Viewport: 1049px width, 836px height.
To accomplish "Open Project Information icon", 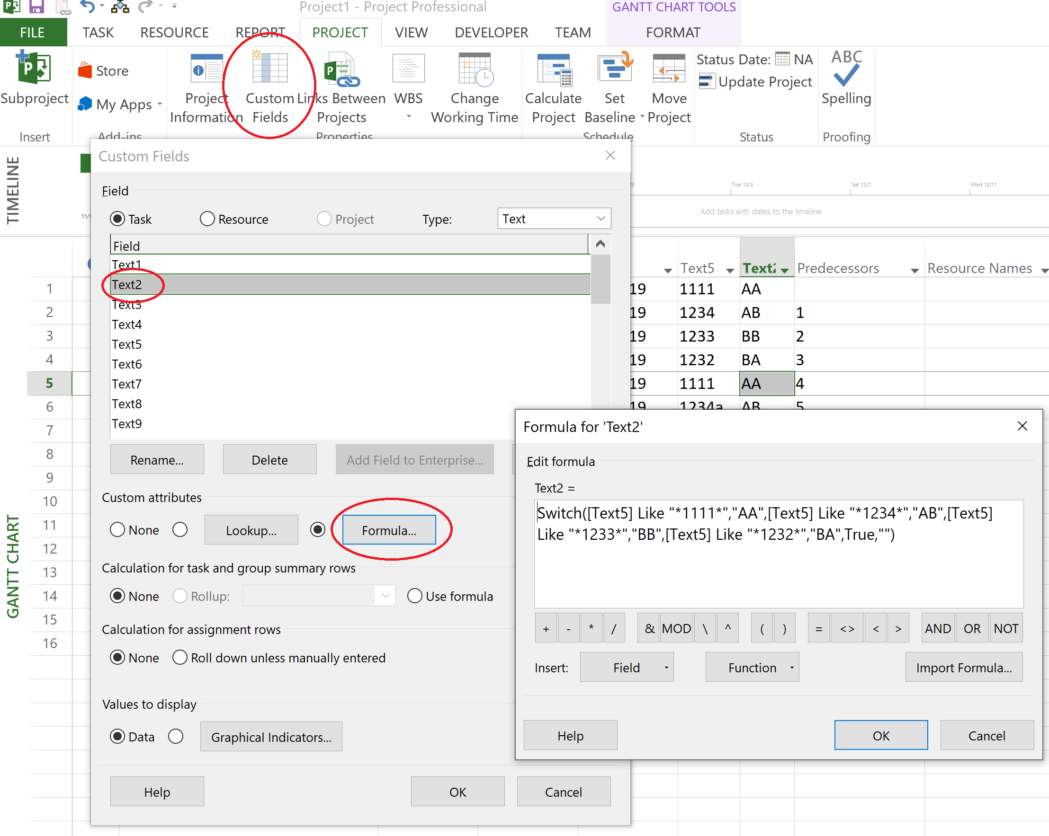I will point(206,69).
